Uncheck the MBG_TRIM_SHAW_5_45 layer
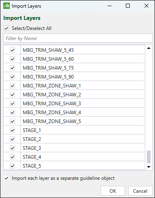This screenshot has width=155, height=198. click(12, 50)
